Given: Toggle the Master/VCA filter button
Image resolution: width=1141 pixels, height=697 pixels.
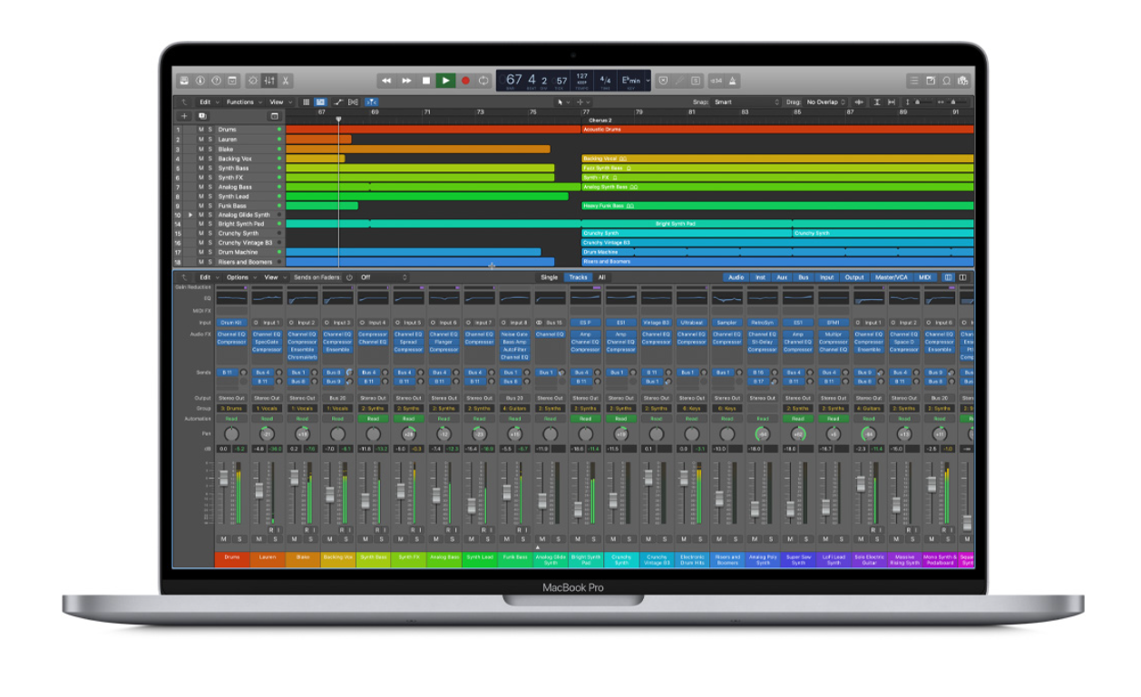Looking at the screenshot, I should coord(891,277).
